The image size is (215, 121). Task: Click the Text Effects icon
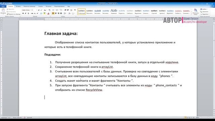click(x=41, y=13)
